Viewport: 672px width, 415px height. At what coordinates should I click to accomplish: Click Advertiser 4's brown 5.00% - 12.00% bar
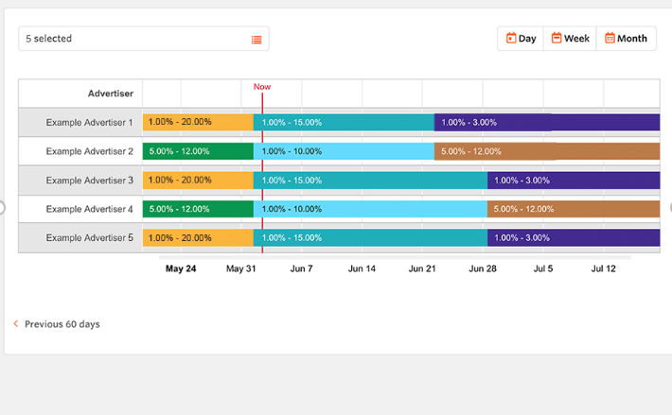pyautogui.click(x=574, y=209)
